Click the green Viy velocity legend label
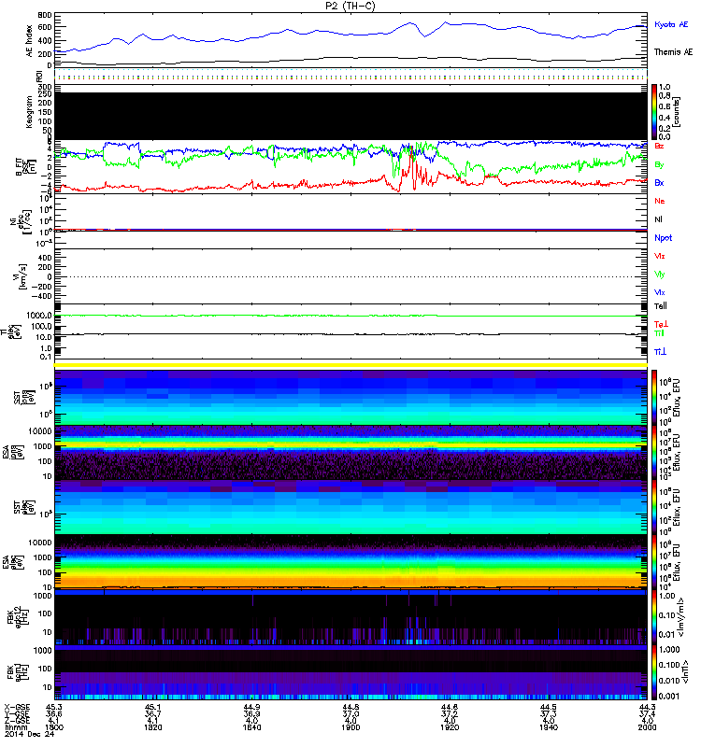The image size is (701, 747). (x=659, y=275)
